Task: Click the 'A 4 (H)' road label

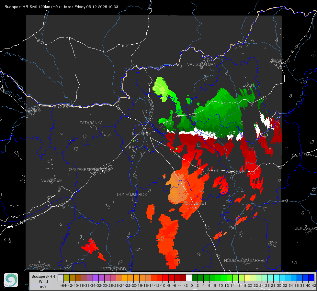Action: coord(213,170)
